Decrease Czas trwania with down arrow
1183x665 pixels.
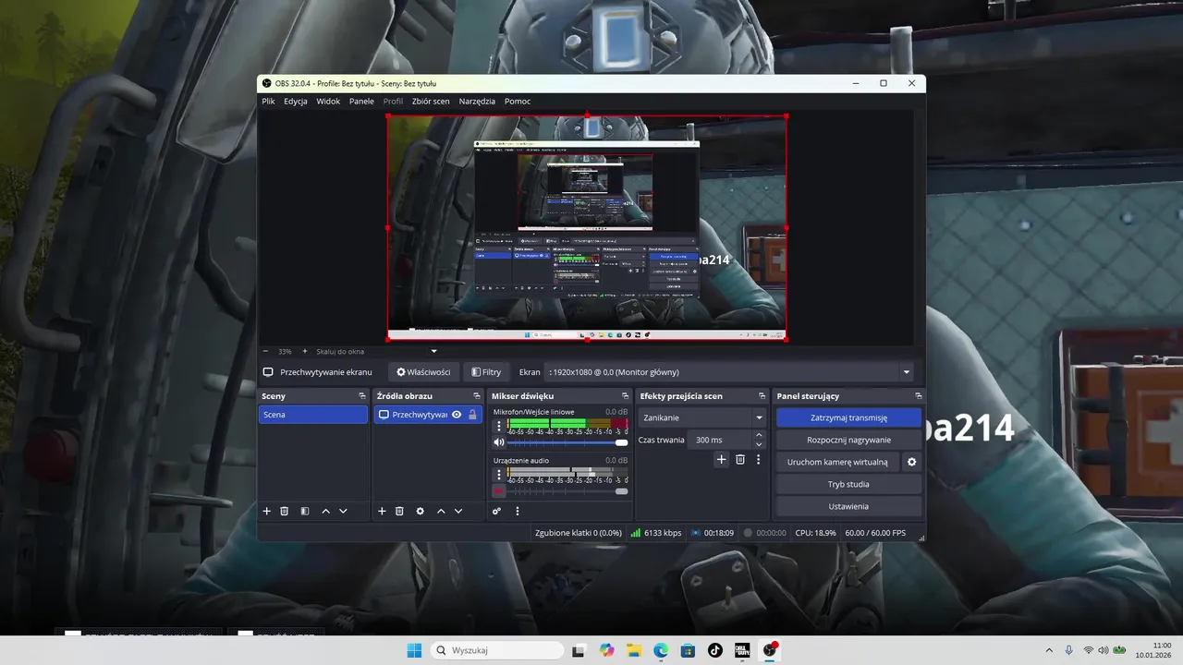click(759, 444)
